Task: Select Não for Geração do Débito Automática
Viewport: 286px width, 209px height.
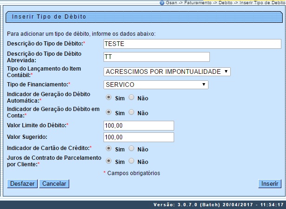Action: (131, 98)
